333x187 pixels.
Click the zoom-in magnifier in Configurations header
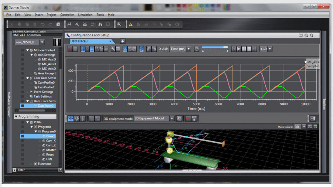[x=306, y=35]
